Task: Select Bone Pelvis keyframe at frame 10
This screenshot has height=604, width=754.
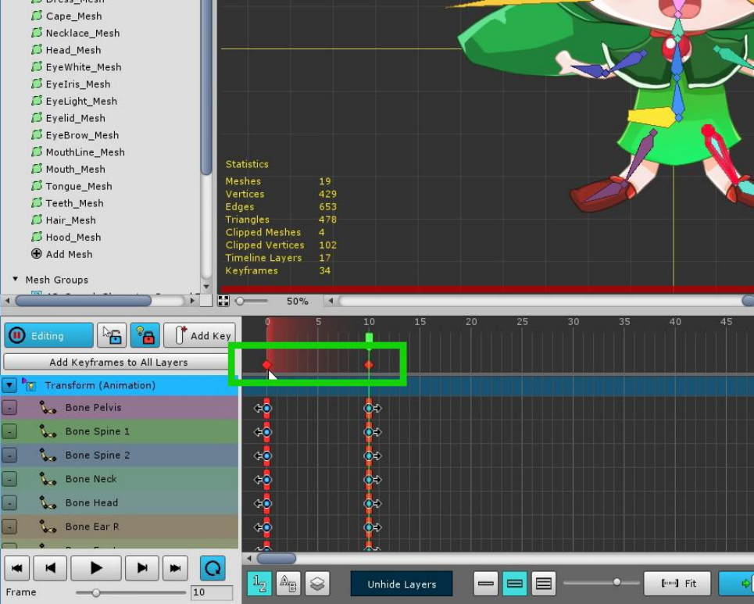Action: tap(369, 409)
